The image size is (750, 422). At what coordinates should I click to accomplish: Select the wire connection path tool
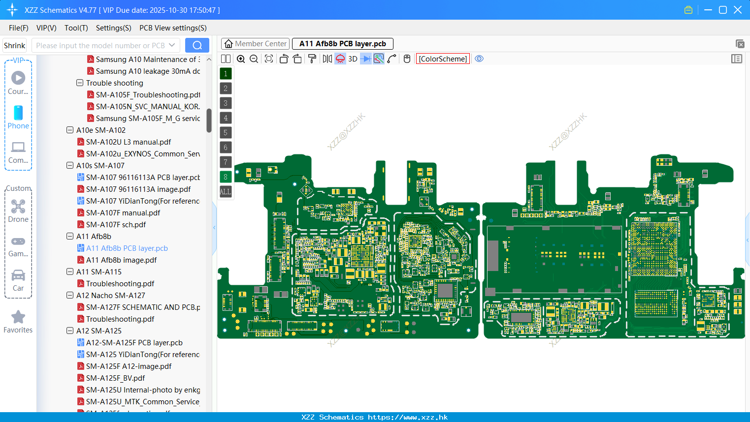(391, 59)
